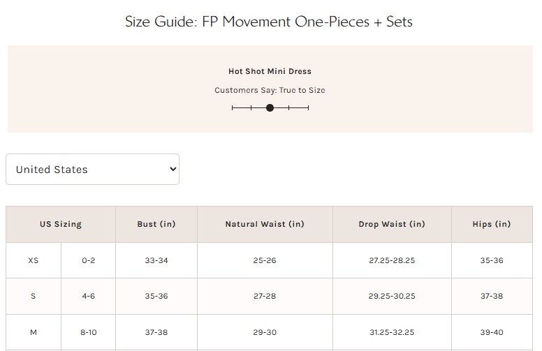Click the Size Guide page heading
The width and height of the screenshot is (542, 351).
pyautogui.click(x=269, y=22)
